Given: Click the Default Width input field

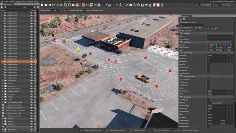Looking at the screenshot, I should (x=55, y=11).
